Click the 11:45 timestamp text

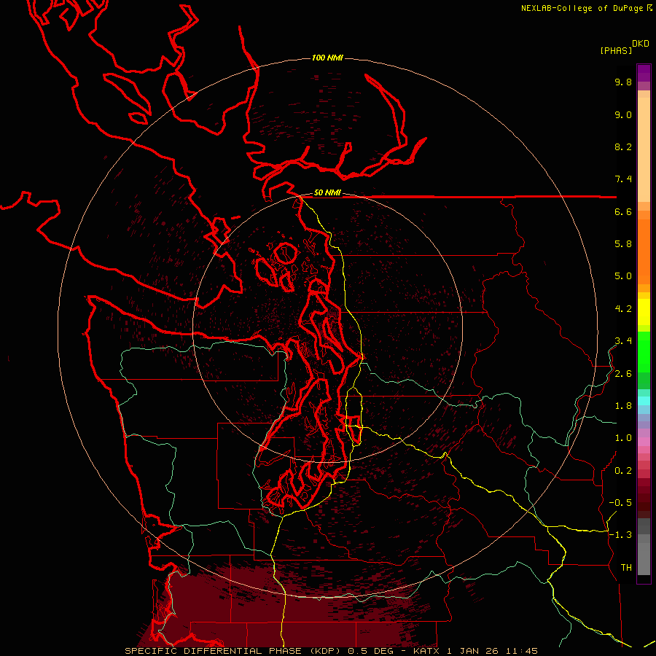[x=521, y=651]
